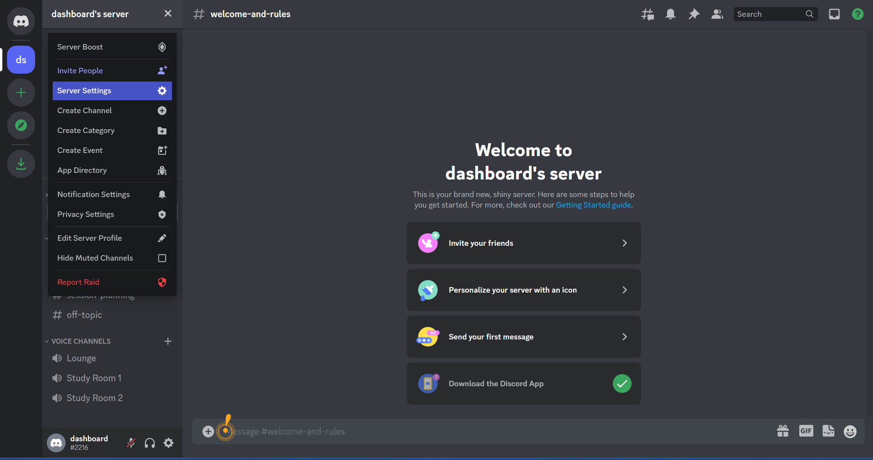
Task: Click the Create Category icon
Action: (x=161, y=130)
